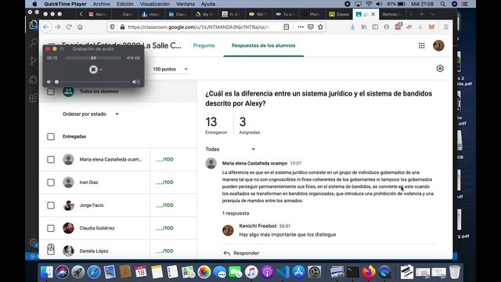Viewport: 501px width, 282px height.
Task: Select Claudia Gutiérrez's checkbox
Action: (x=51, y=228)
